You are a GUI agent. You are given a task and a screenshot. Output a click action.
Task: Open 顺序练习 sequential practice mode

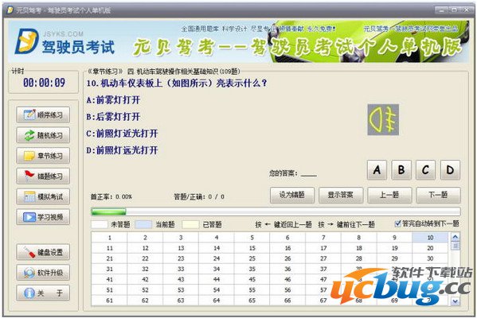click(x=43, y=114)
